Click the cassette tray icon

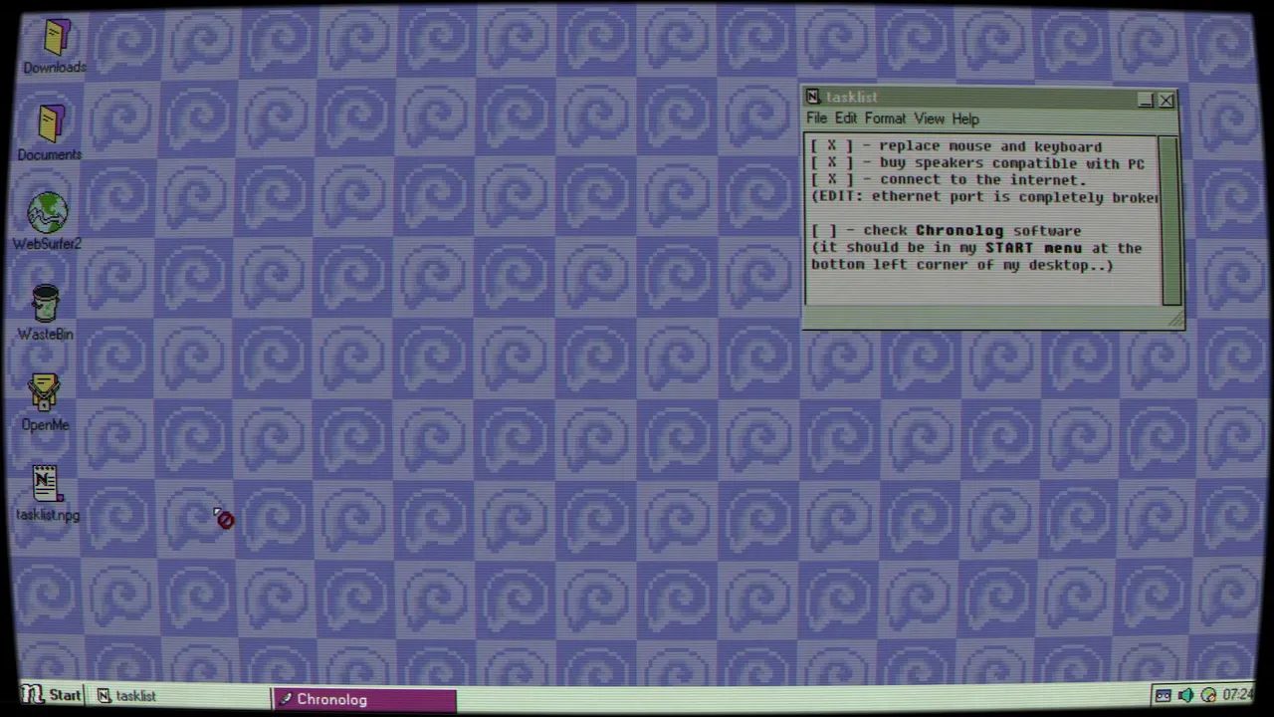point(1163,695)
